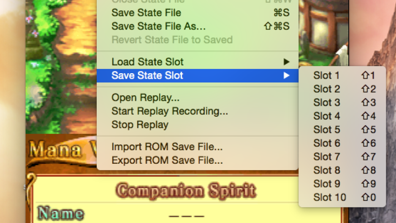Select Slot 8 in the submenu
The width and height of the screenshot is (396, 223).
click(326, 171)
